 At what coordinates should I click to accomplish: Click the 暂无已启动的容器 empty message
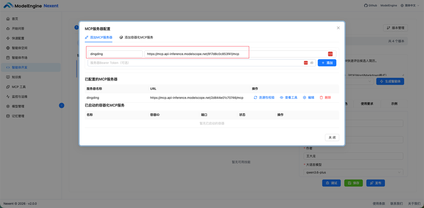point(212,123)
